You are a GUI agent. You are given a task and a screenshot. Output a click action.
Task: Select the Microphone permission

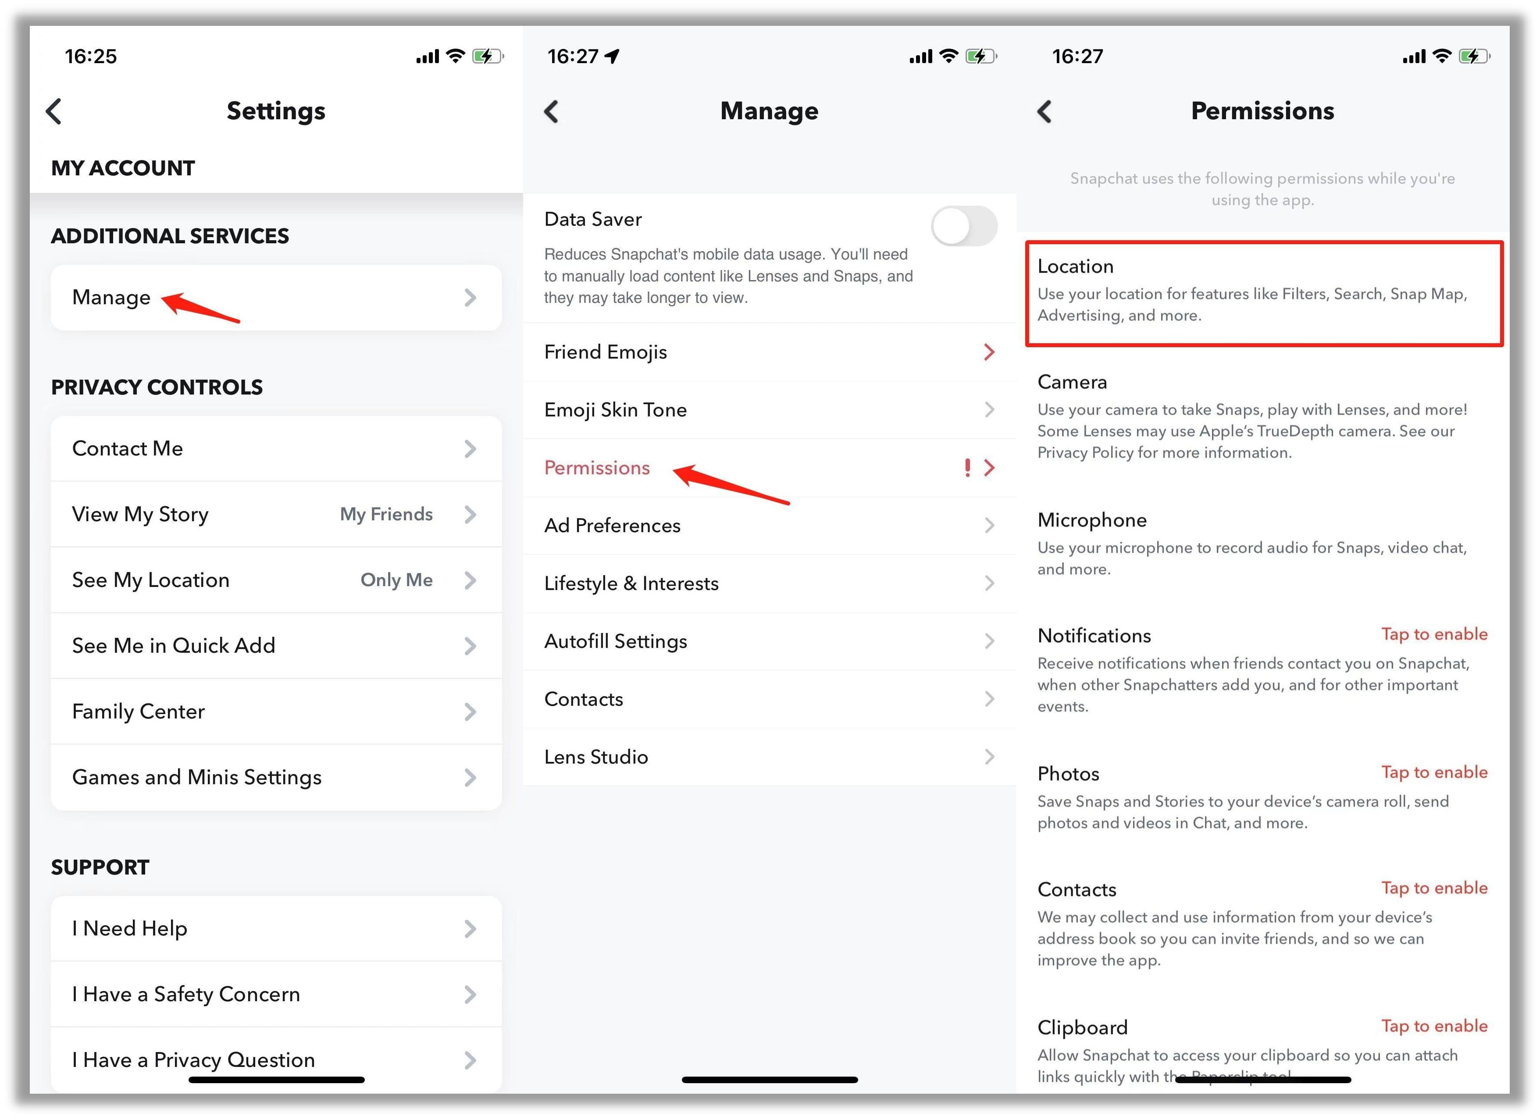1264,544
